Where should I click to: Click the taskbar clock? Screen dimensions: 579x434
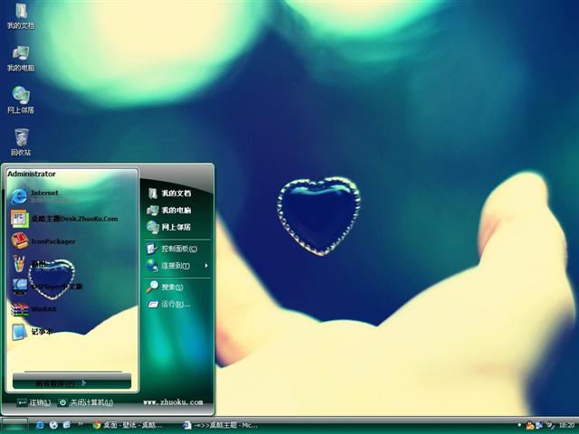pos(566,424)
